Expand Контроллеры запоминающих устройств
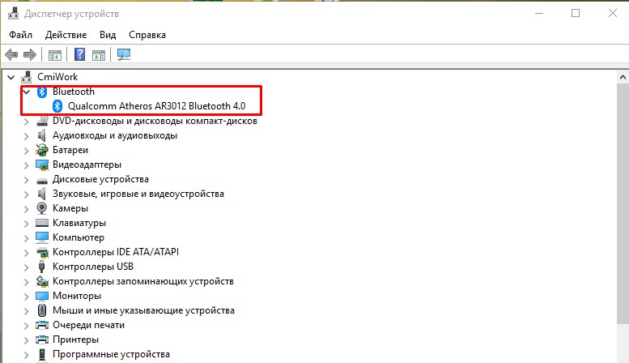This screenshot has width=629, height=363. click(x=27, y=282)
